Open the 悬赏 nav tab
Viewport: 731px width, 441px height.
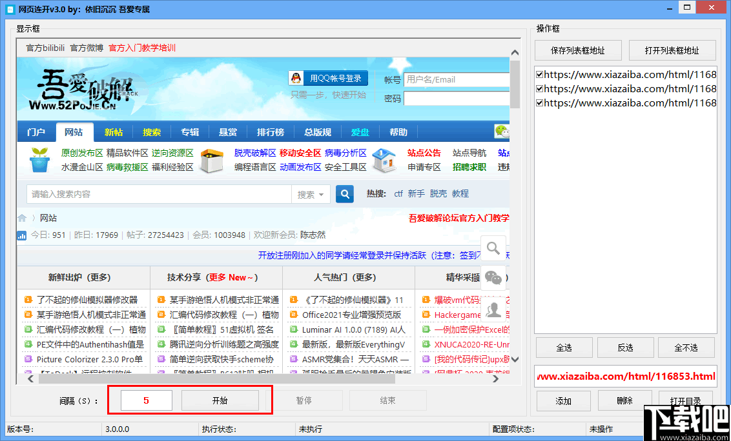228,132
